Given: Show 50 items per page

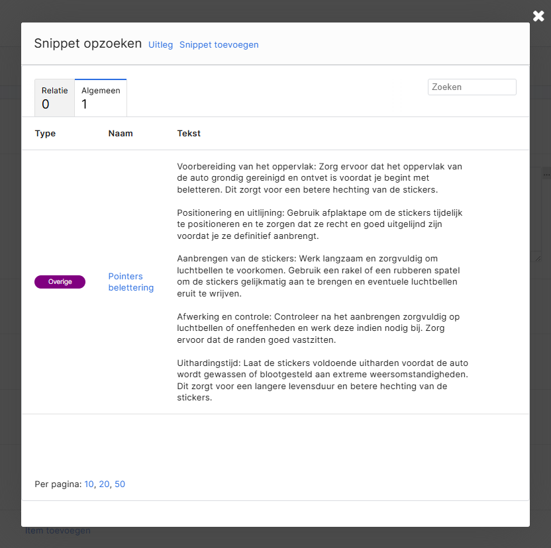Looking at the screenshot, I should pyautogui.click(x=120, y=484).
